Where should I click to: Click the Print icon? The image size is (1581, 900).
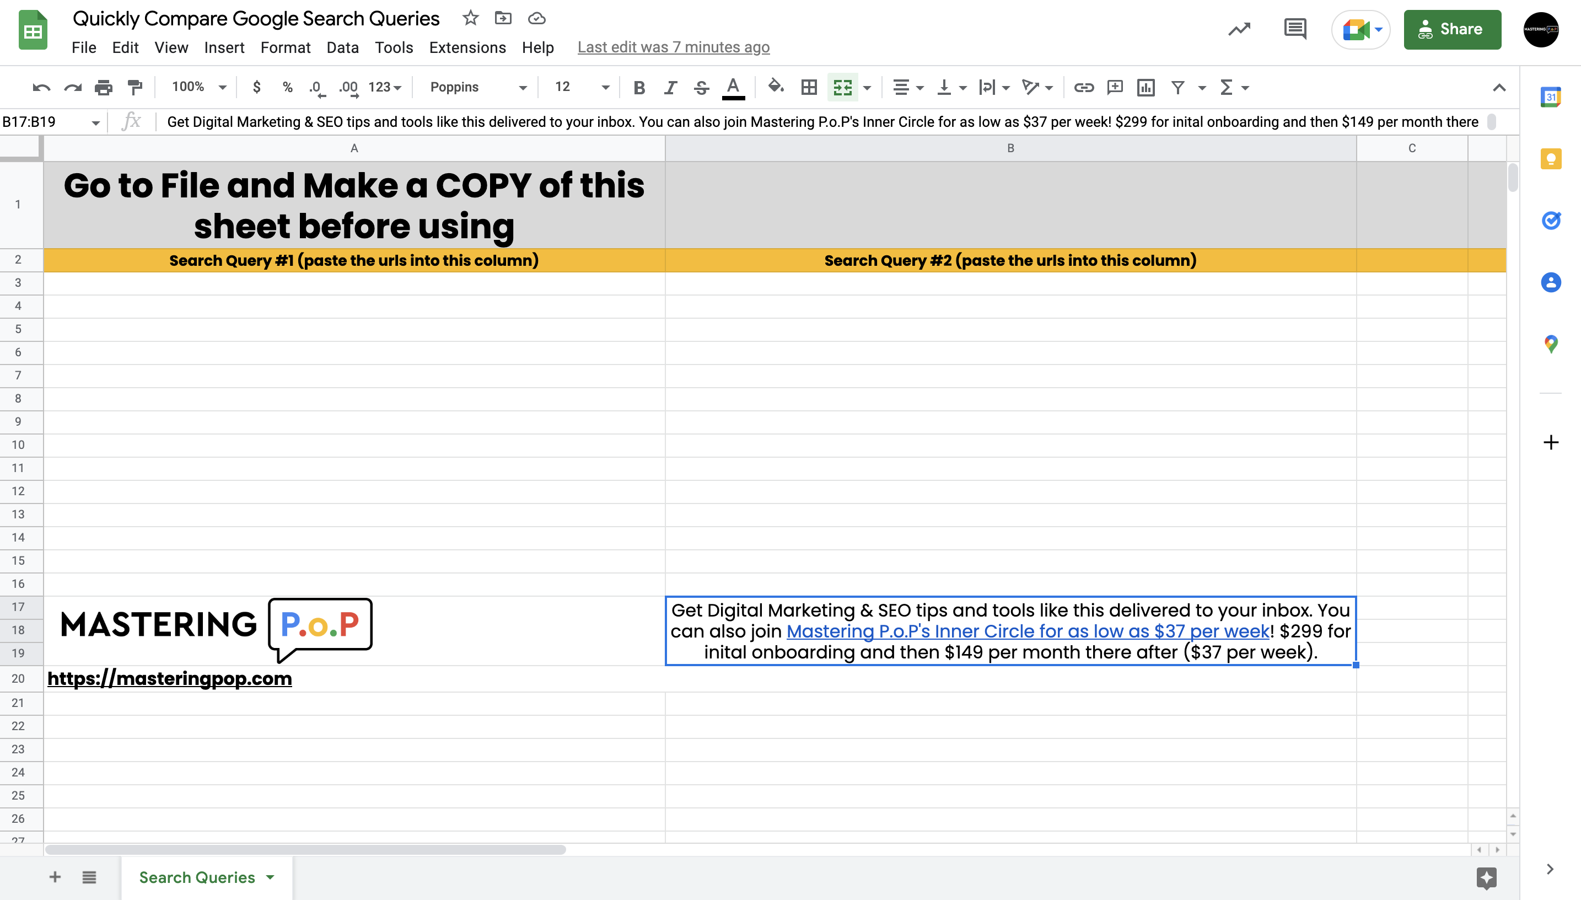coord(103,87)
